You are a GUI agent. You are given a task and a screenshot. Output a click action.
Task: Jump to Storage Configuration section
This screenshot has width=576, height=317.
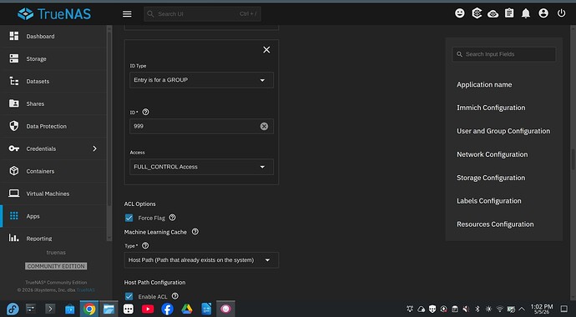point(491,178)
